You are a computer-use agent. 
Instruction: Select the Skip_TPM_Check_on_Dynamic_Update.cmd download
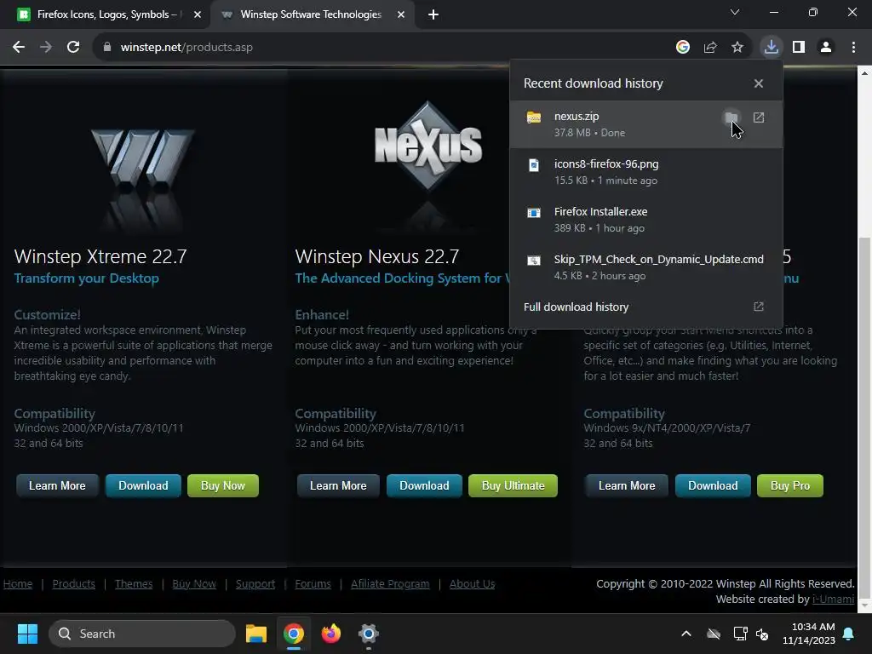(x=646, y=267)
